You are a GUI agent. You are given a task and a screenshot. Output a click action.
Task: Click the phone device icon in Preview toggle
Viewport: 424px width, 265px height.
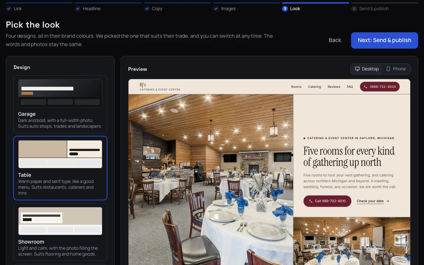click(x=388, y=69)
